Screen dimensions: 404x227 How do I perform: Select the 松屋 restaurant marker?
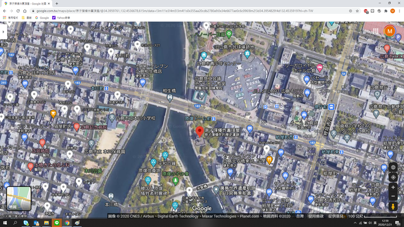(x=269, y=160)
